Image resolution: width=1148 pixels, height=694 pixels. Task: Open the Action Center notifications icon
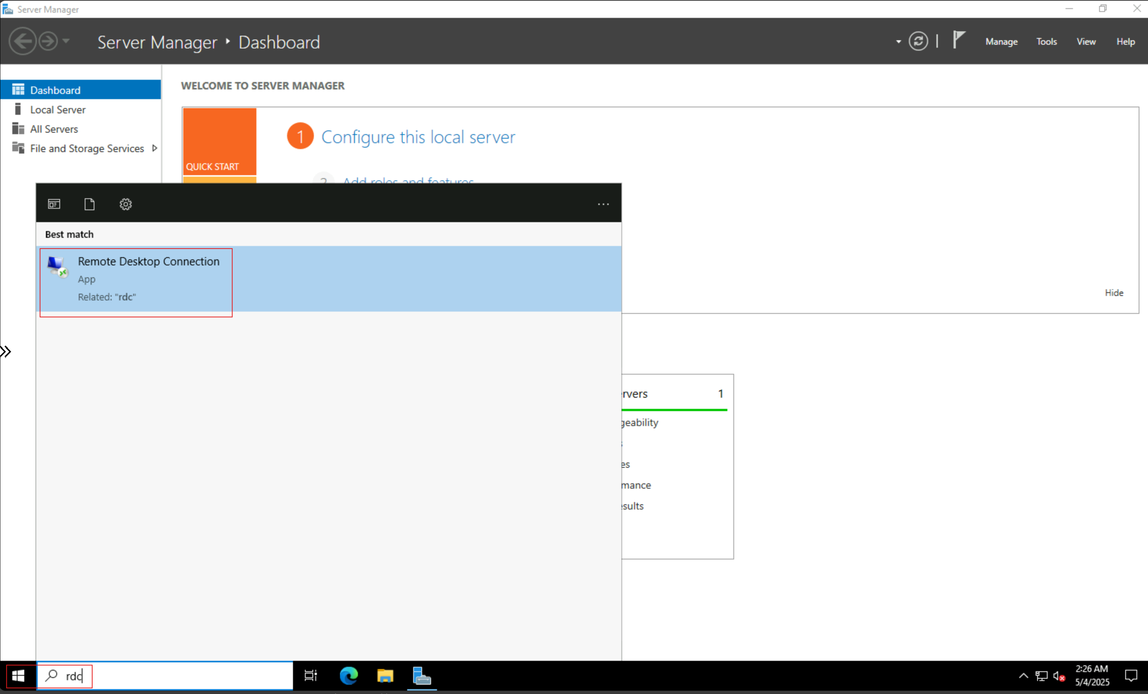[1131, 676]
